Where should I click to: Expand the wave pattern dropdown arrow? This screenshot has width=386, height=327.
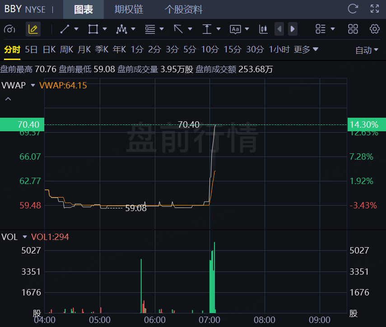pos(133,29)
